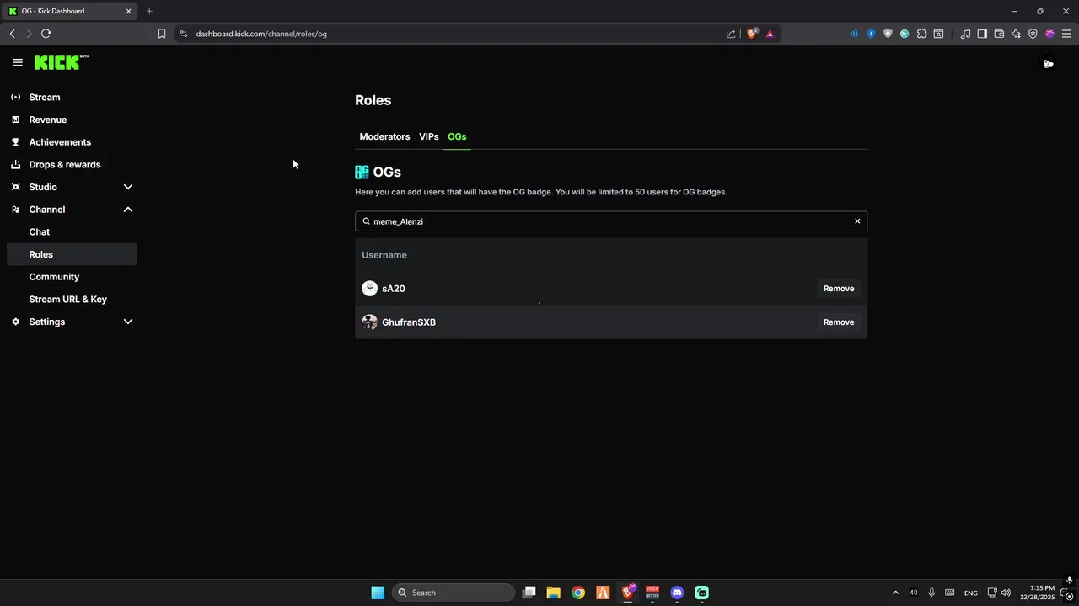Click the Achievements trophy icon
Screen dimensions: 1079x606
coord(15,142)
